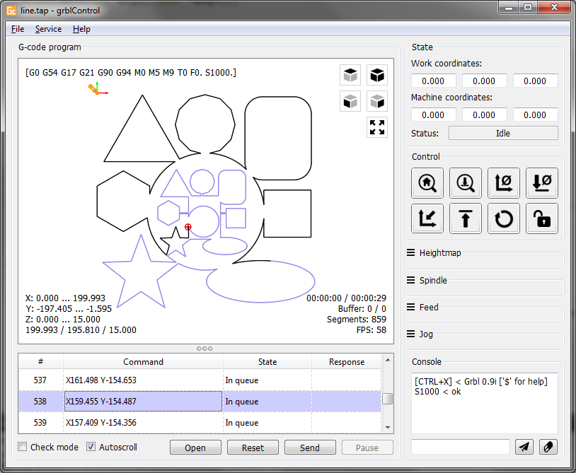576x473 pixels.
Task: Clear the console with the eraser button
Action: click(548, 447)
